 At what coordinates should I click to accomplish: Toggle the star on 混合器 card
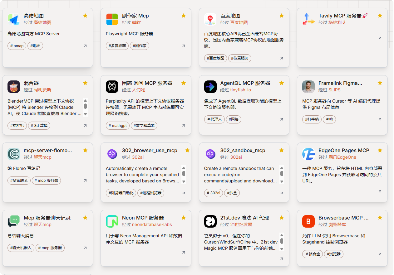85,83
